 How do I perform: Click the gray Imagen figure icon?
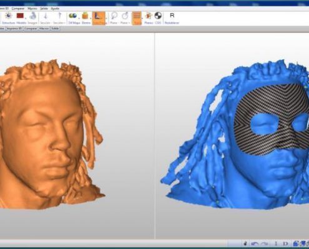pyautogui.click(x=33, y=16)
